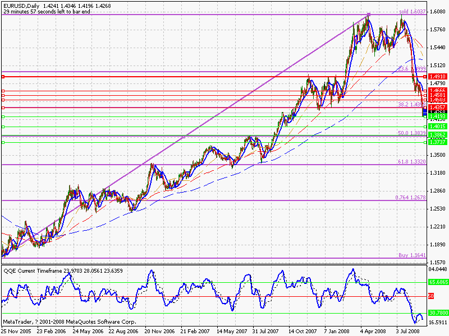Click the 22 Aug 2006 date label
Viewport: 449px width, 336px height.
[123, 332]
